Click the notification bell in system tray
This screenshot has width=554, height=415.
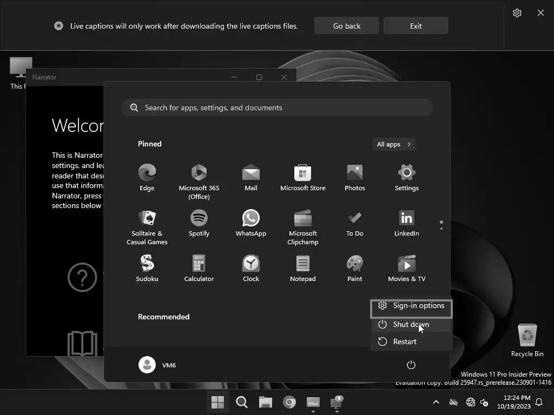point(539,402)
